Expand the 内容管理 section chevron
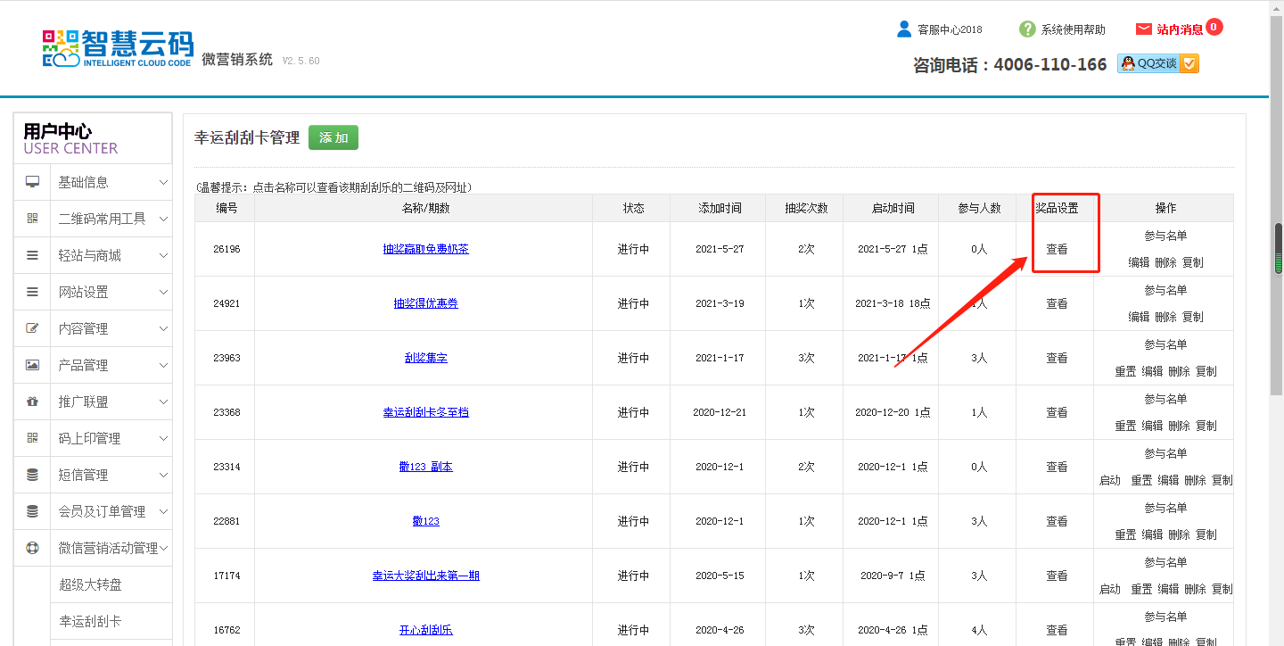The height and width of the screenshot is (646, 1284). (x=163, y=328)
